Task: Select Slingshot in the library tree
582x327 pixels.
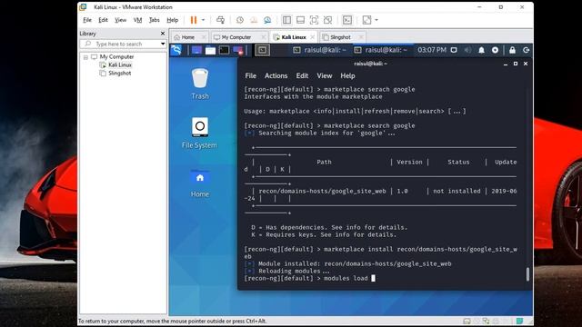Action: pos(119,73)
